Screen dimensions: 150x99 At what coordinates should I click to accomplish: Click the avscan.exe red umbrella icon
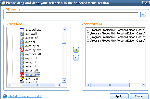(22, 75)
